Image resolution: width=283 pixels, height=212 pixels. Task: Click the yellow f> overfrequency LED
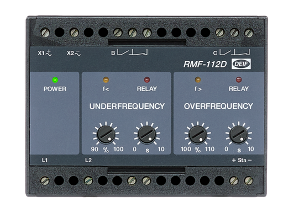pyautogui.click(x=198, y=79)
